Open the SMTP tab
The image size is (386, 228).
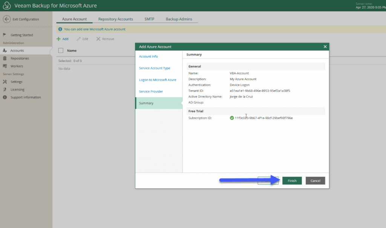149,19
